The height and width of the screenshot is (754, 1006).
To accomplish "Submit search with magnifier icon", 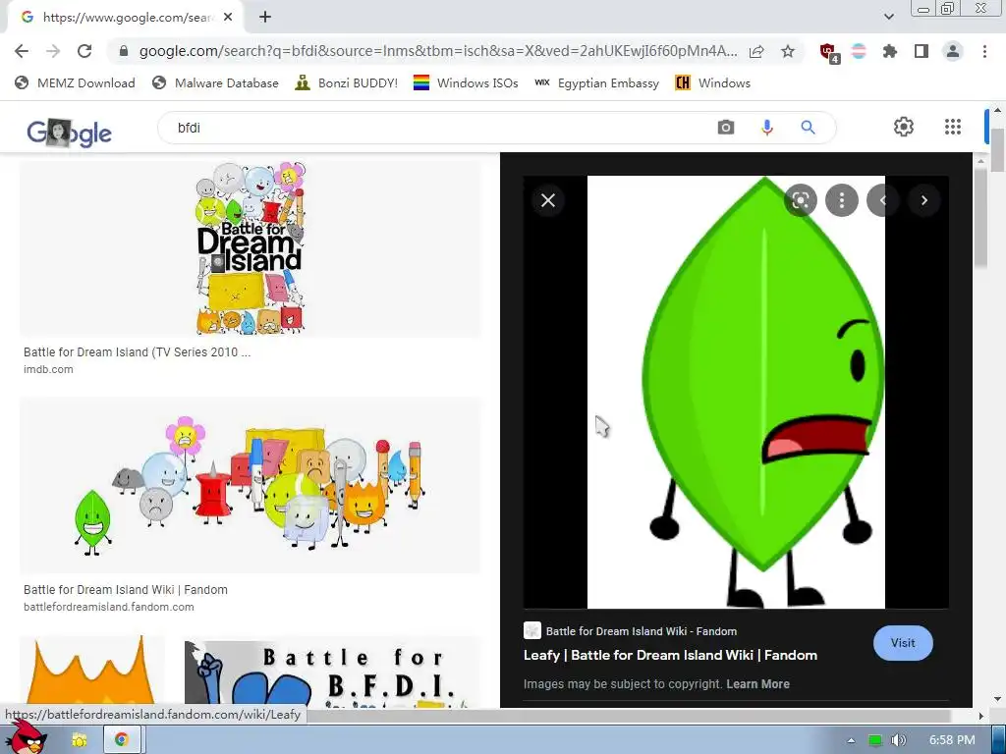I will (x=808, y=128).
